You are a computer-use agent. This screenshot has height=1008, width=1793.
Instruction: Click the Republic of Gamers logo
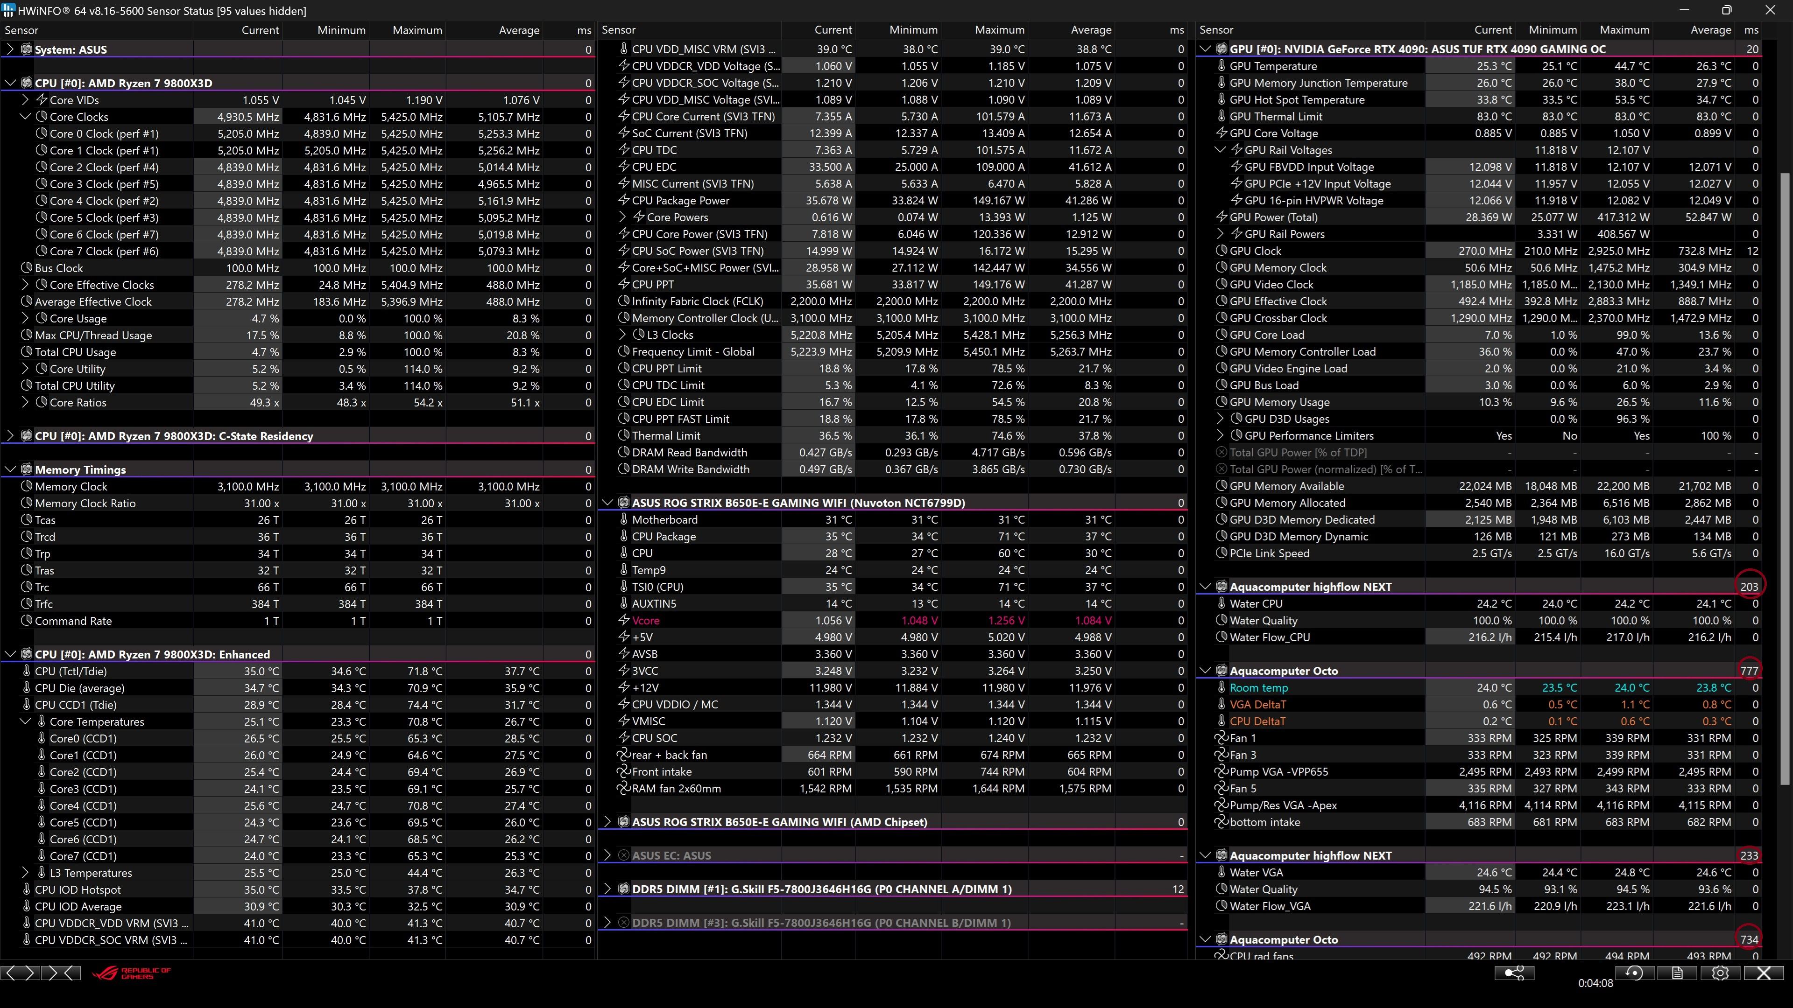(131, 973)
